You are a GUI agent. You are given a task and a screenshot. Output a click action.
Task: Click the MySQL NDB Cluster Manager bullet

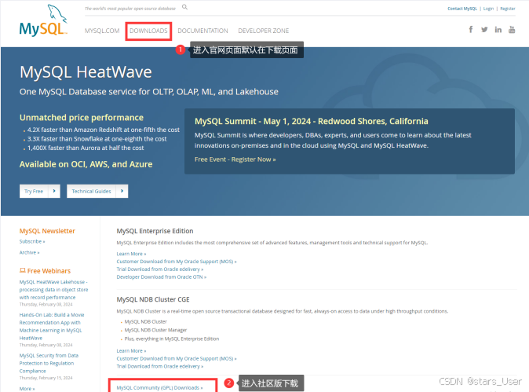pyautogui.click(x=155, y=330)
